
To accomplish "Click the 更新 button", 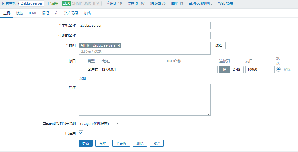I will point(86,143).
